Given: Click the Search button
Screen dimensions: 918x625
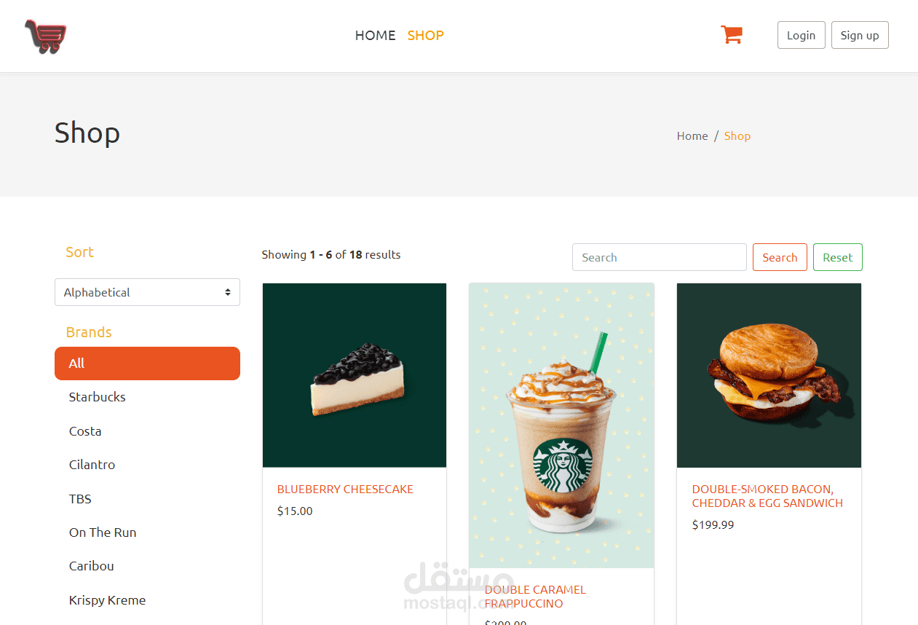Looking at the screenshot, I should 780,257.
